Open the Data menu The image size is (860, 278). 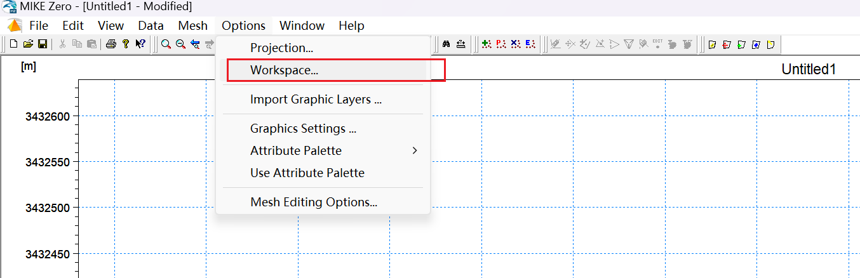151,25
